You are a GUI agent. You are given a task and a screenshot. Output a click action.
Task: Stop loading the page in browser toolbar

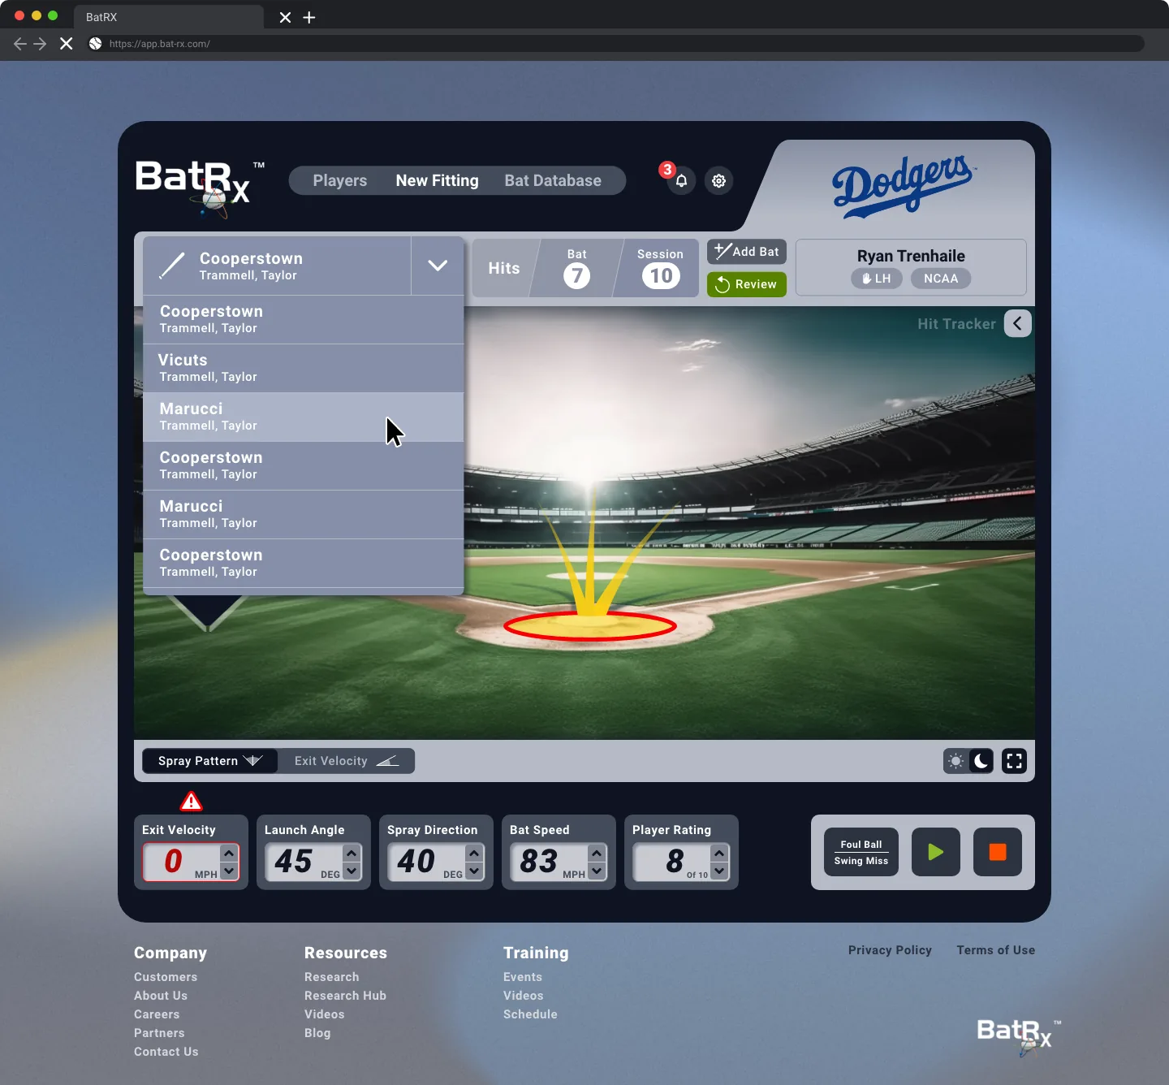click(67, 44)
